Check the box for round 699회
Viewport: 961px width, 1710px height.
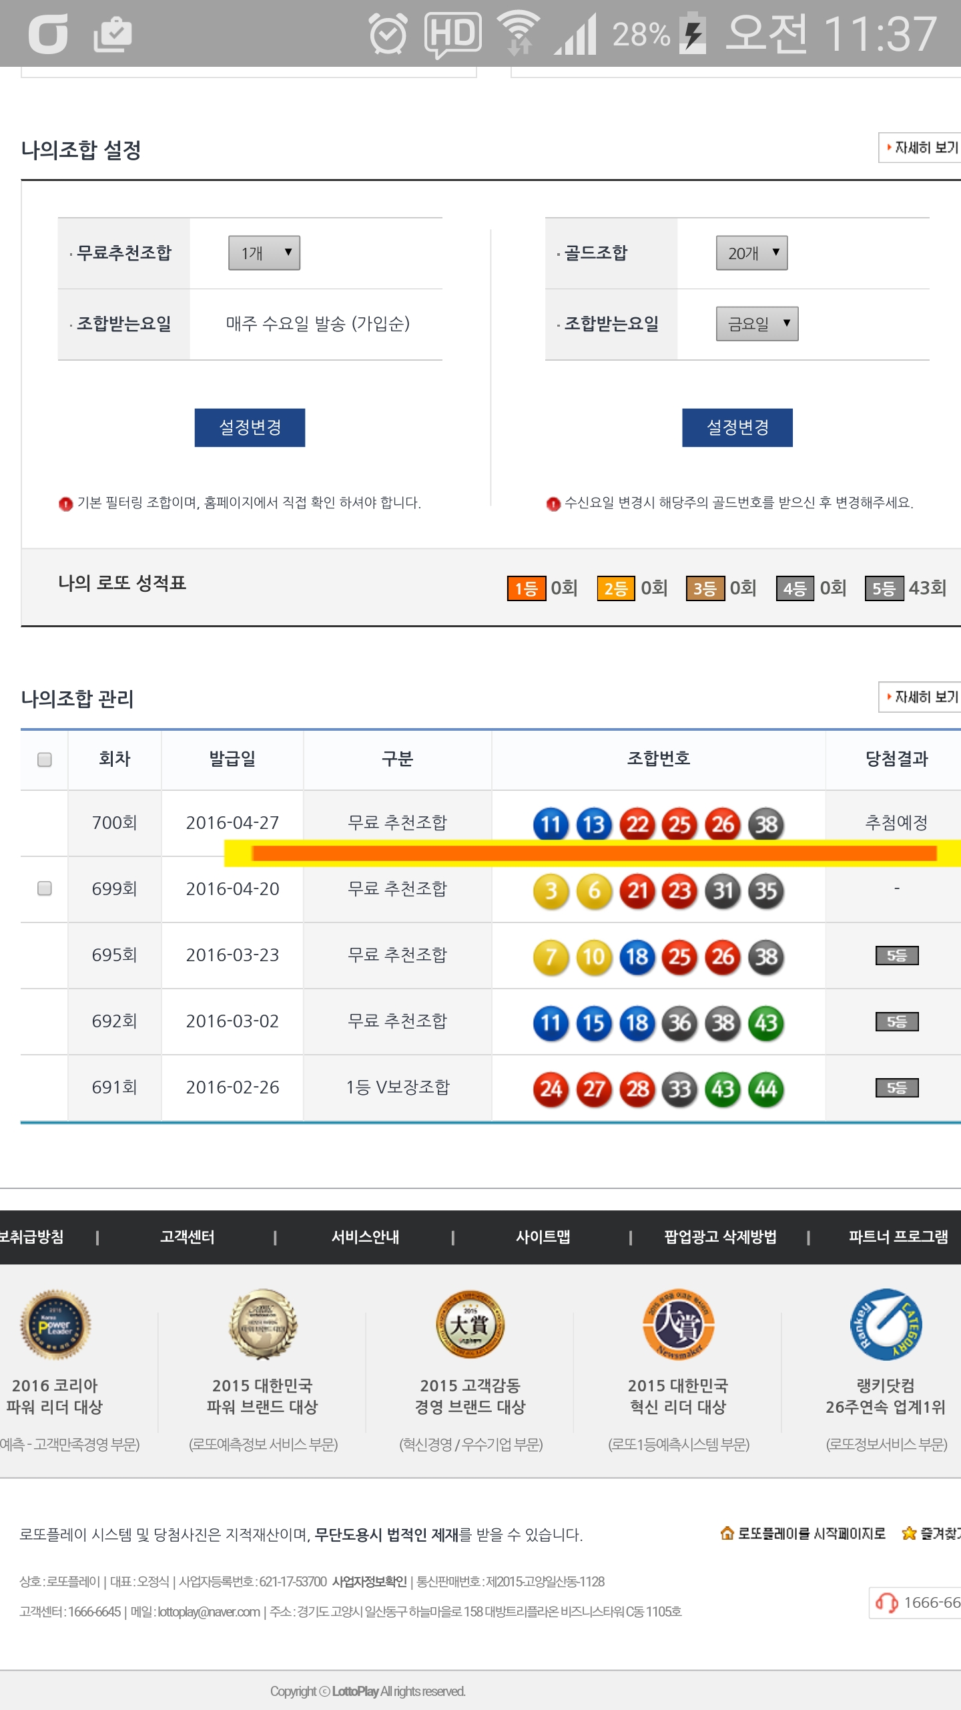pos(45,888)
